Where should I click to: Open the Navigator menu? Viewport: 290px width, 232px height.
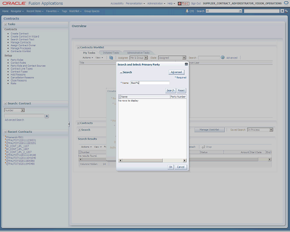click(17, 11)
